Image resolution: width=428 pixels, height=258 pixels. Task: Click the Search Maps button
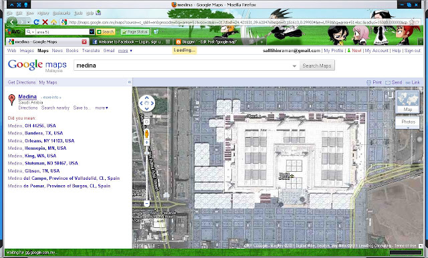pyautogui.click(x=317, y=66)
